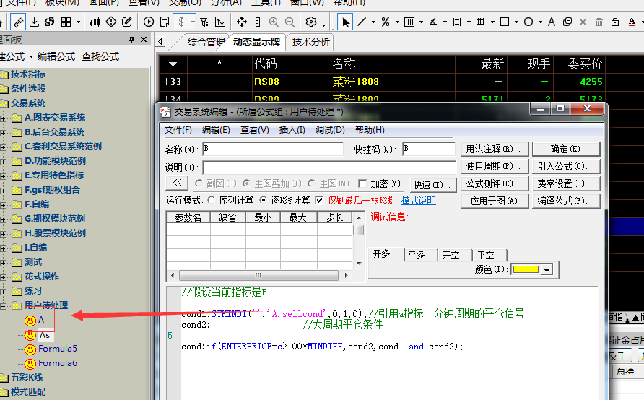Image resolution: width=644 pixels, height=400 pixels.
Task: Click the diamond alert warning icon
Action: (x=111, y=22)
